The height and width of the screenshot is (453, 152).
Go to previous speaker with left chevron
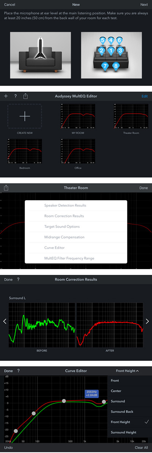5,321
